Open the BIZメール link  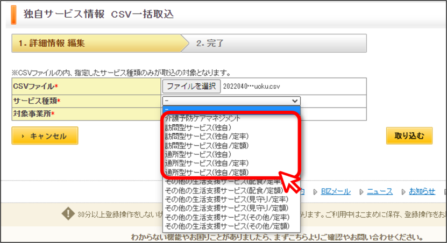pos(336,192)
